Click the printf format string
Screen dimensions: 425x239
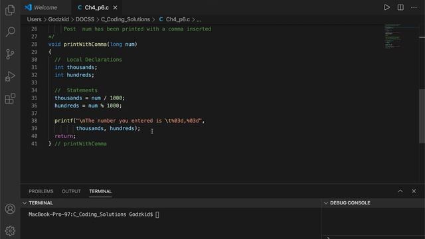pos(139,121)
